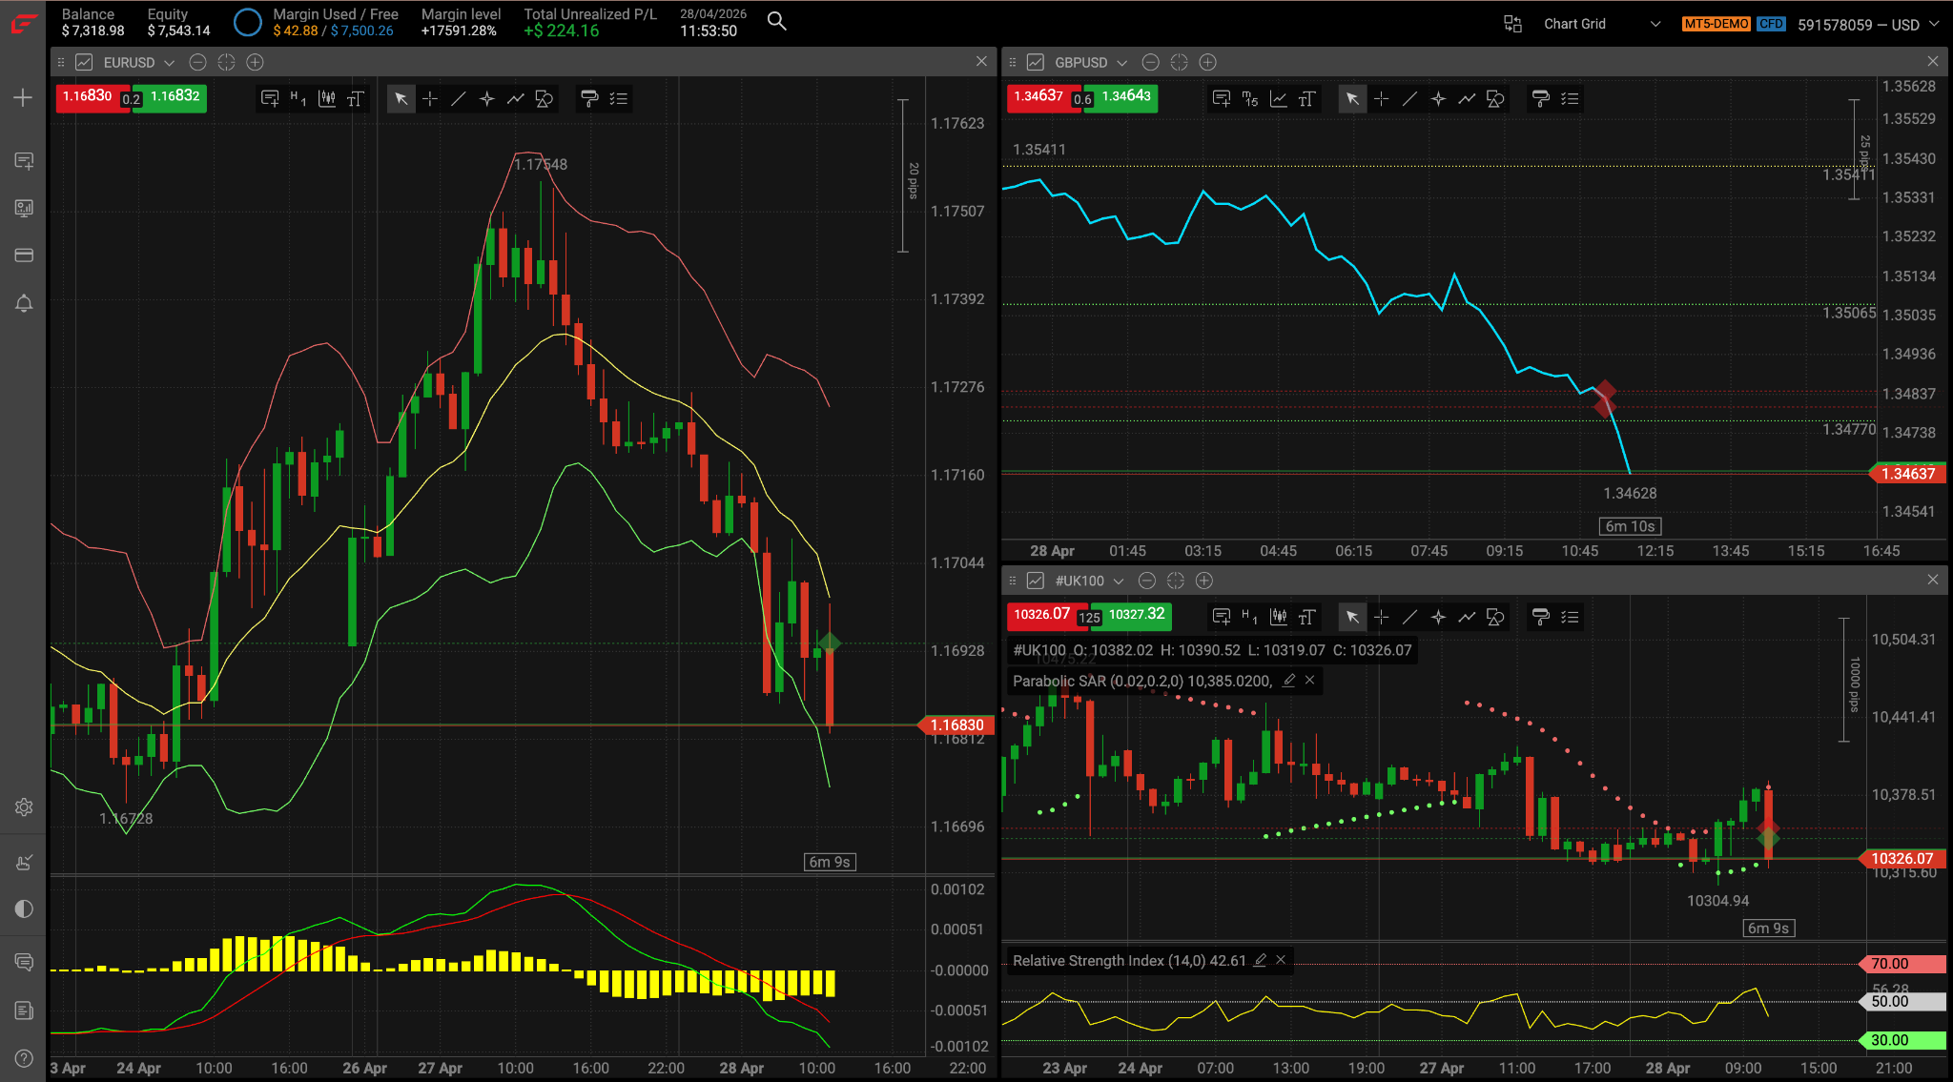This screenshot has height=1082, width=1953.
Task: Reset zoom target on EURUSD chart
Action: (x=226, y=62)
